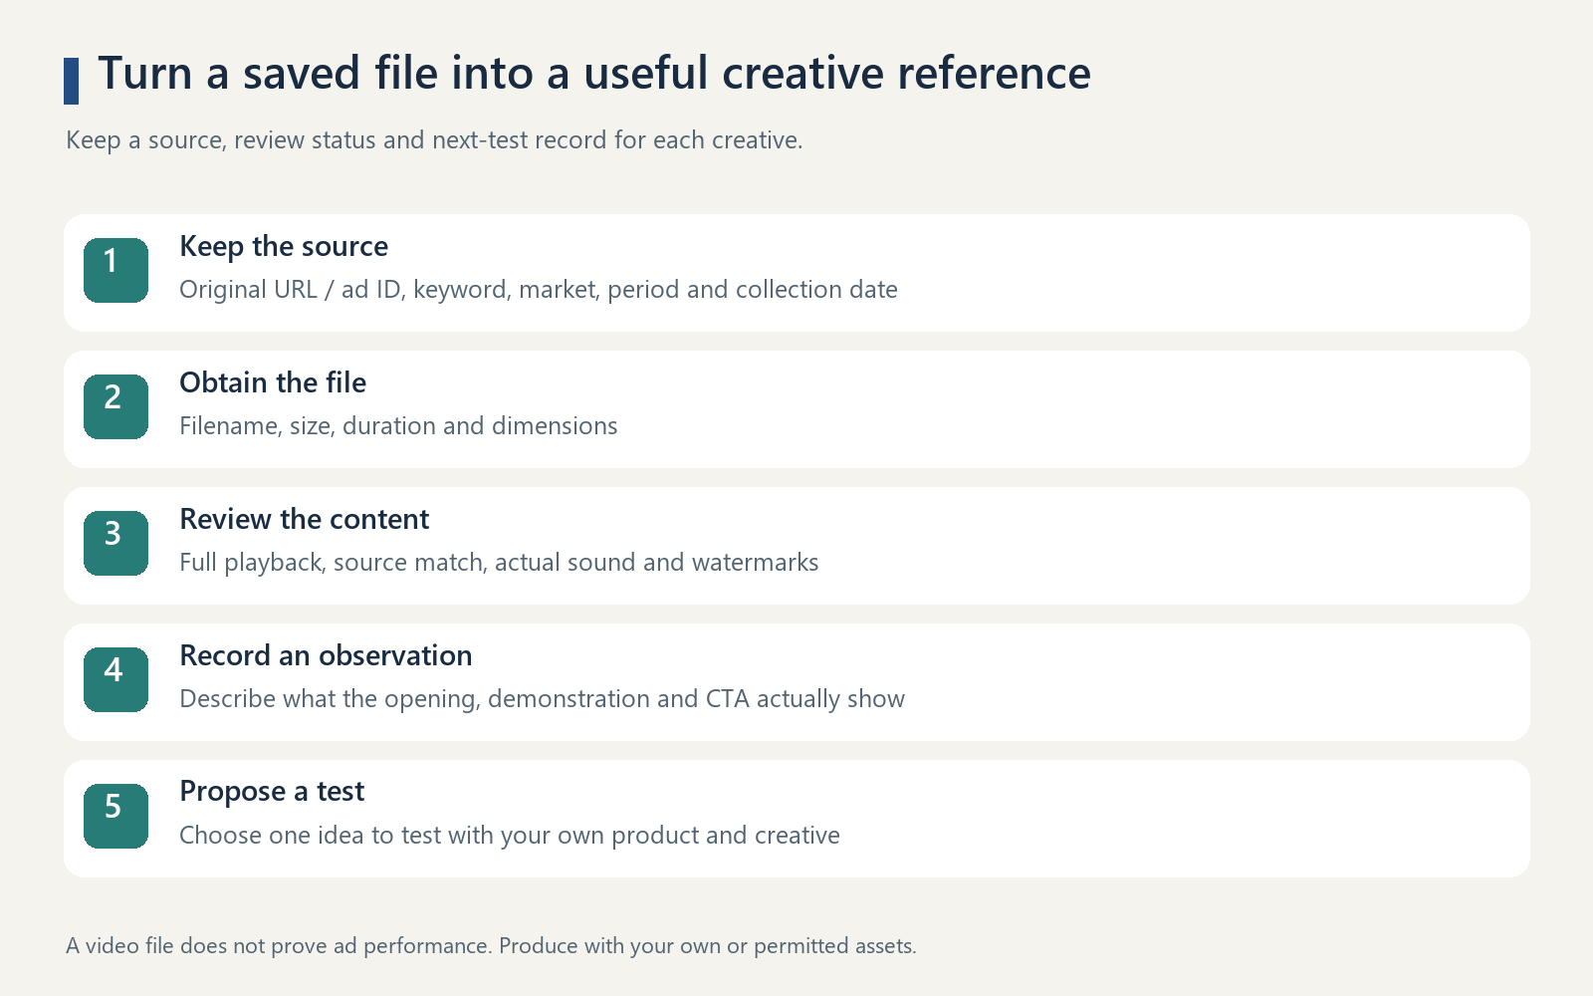Select the 'Record an observation' heading
Image resolution: width=1593 pixels, height=996 pixels.
pyautogui.click(x=326, y=655)
